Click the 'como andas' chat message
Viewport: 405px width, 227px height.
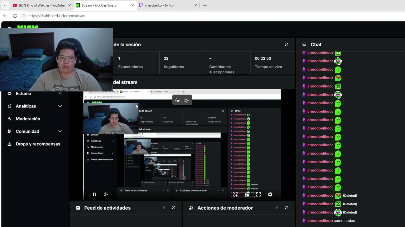coord(344,221)
